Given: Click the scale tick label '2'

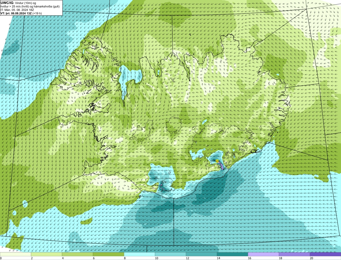Looking at the screenshot, I should (x=32, y=258).
